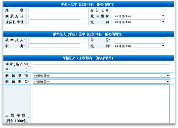The width and height of the screenshot is (178, 128).
Task: Click the 主要问题 text area
Action: (x=101, y=104)
